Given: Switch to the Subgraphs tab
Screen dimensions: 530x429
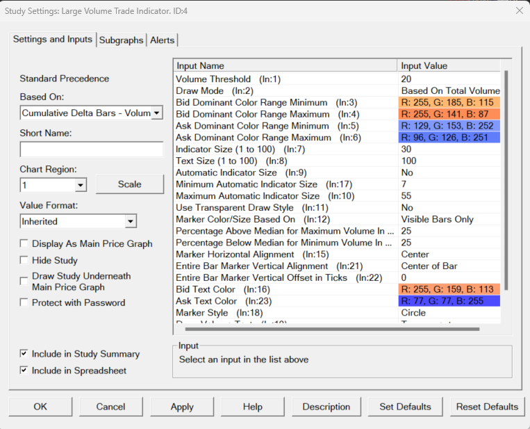Looking at the screenshot, I should point(121,40).
